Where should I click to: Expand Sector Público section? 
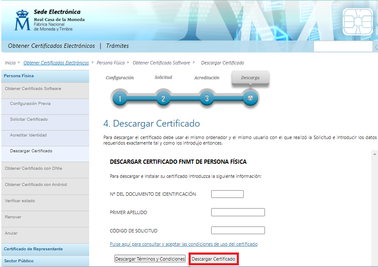(45, 261)
